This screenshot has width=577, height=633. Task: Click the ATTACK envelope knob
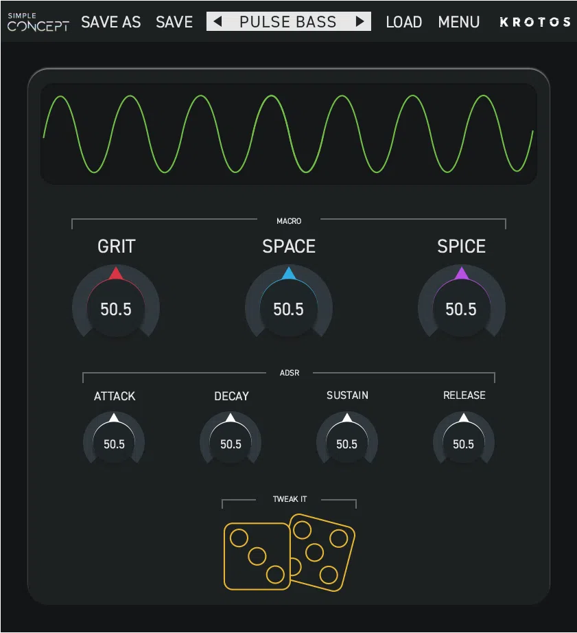[x=114, y=439]
